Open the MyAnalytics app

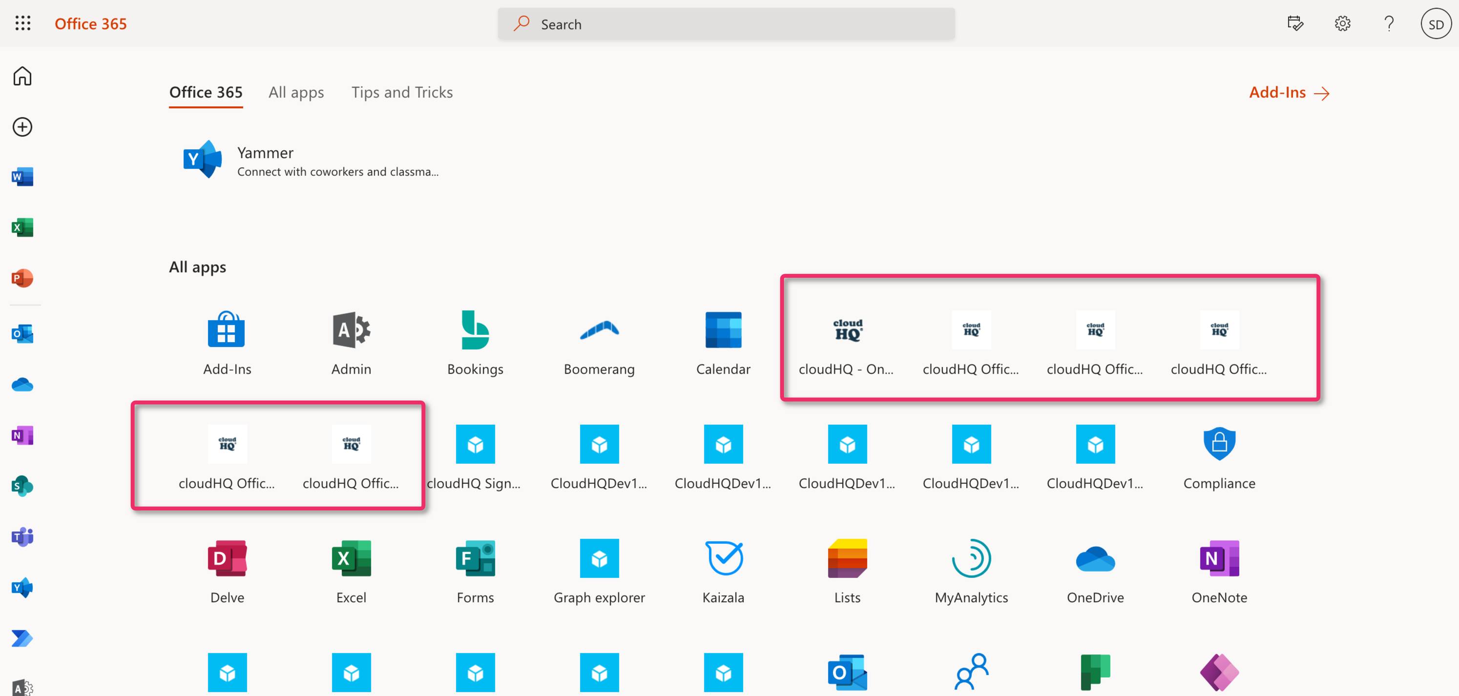[x=971, y=572]
